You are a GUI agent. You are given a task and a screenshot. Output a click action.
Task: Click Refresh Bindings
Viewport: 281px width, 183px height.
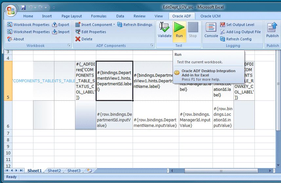[135, 25]
